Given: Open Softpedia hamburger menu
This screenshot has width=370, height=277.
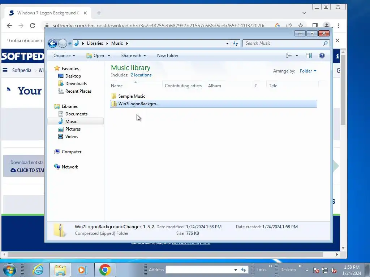Looking at the screenshot, I should pos(5,70).
